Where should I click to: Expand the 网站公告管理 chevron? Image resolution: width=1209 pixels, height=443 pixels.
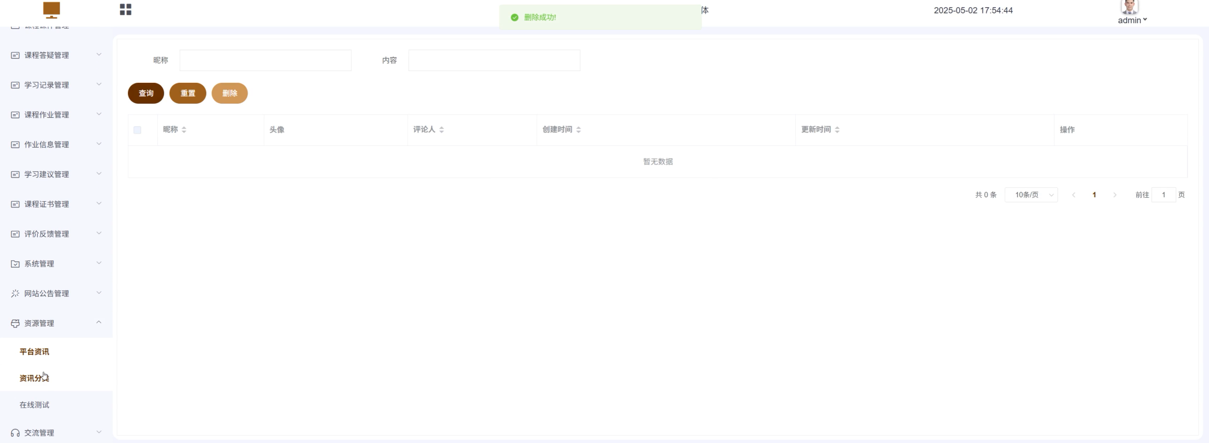[x=99, y=293]
